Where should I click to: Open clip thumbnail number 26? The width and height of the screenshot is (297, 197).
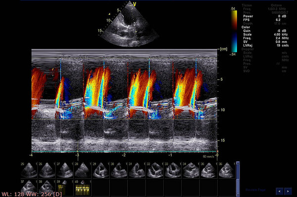coord(47,170)
